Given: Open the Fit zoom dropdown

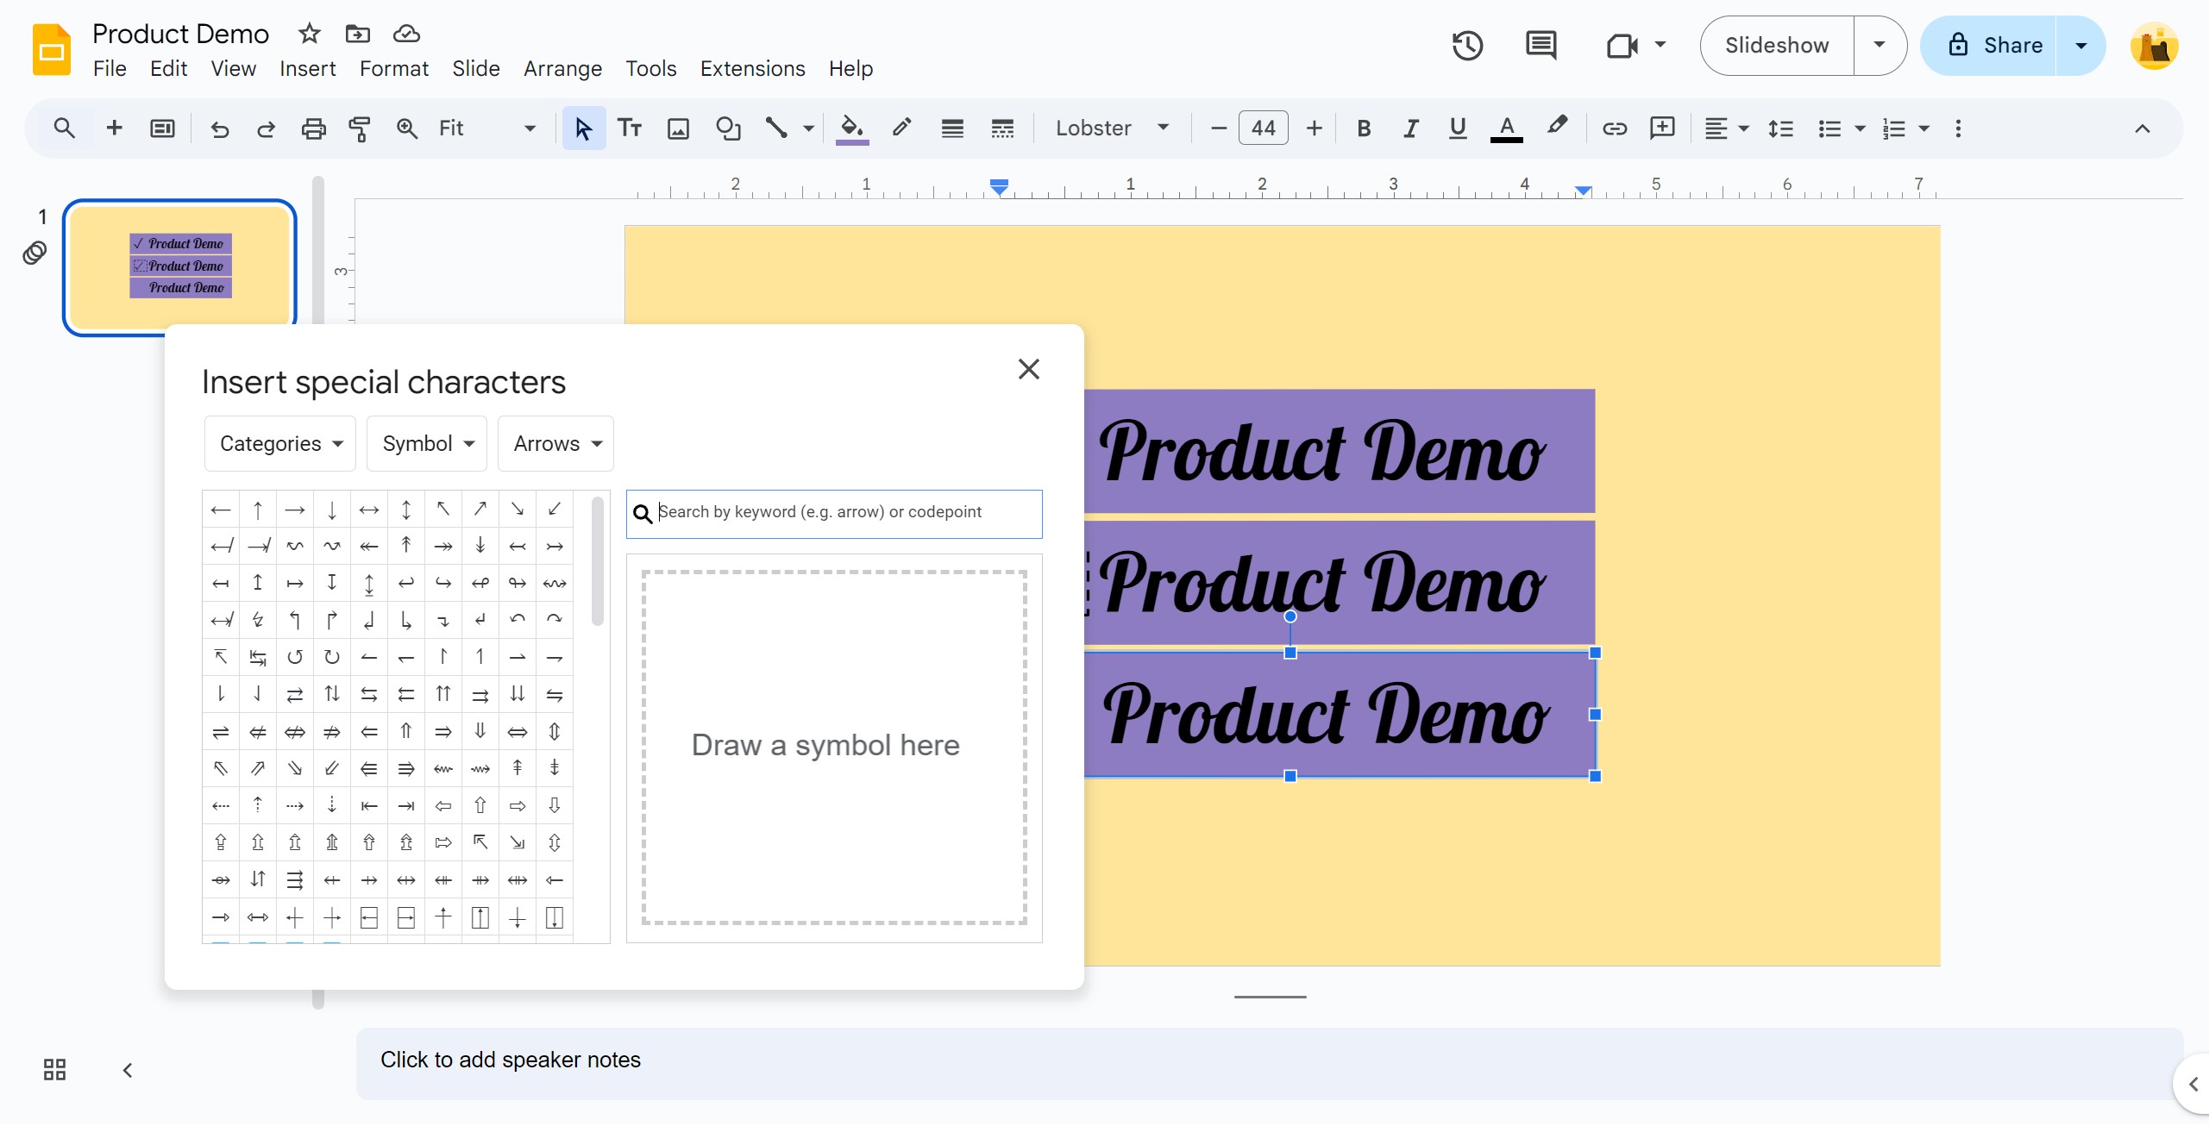Looking at the screenshot, I should click(487, 128).
